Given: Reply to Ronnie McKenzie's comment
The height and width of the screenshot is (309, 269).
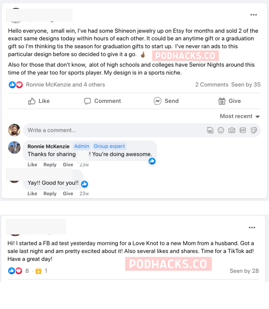Looking at the screenshot, I should (x=50, y=165).
